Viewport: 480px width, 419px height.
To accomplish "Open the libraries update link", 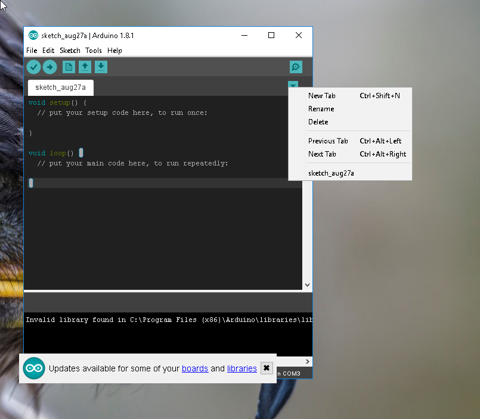I will pyautogui.click(x=242, y=368).
